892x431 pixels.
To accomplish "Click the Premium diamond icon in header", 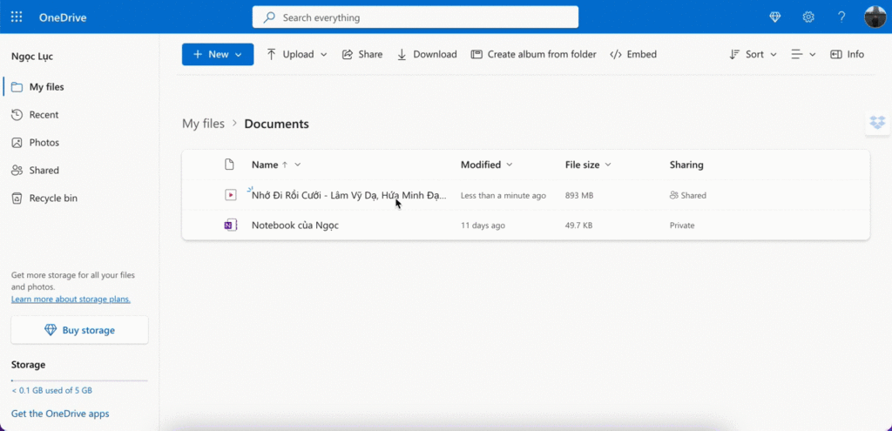I will tap(775, 17).
